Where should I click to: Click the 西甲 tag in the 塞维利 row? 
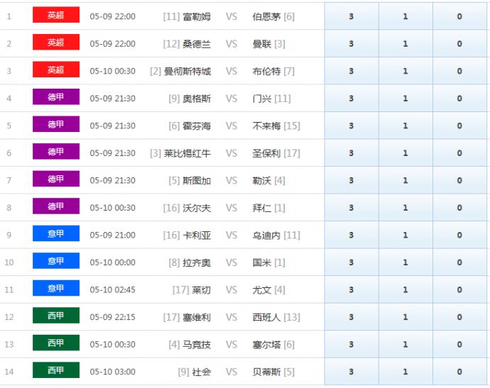56,315
